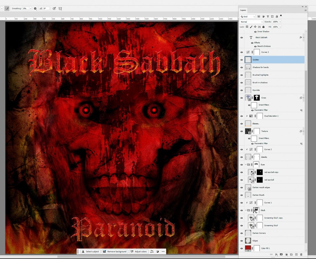Click the brush angle input field
This screenshot has width=316, height=259.
[x=46, y=9]
